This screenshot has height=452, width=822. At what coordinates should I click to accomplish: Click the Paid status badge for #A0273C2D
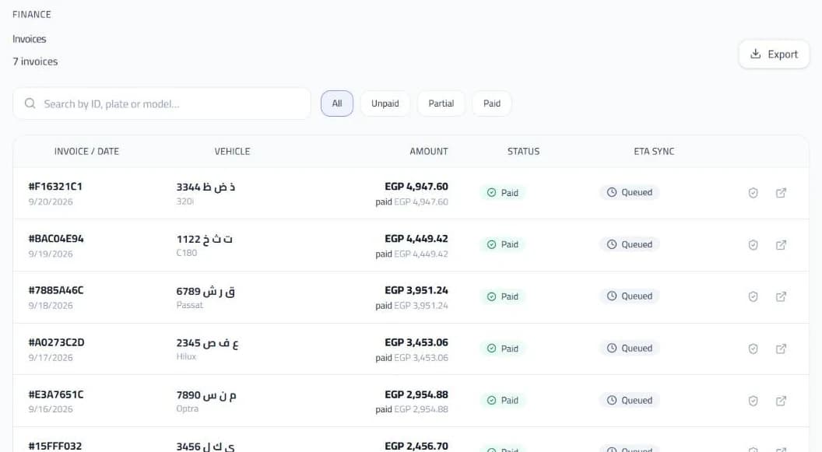[x=503, y=349]
